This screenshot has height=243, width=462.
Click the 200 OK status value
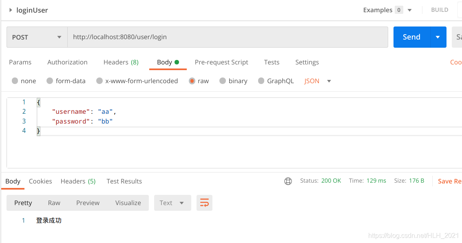click(x=331, y=181)
